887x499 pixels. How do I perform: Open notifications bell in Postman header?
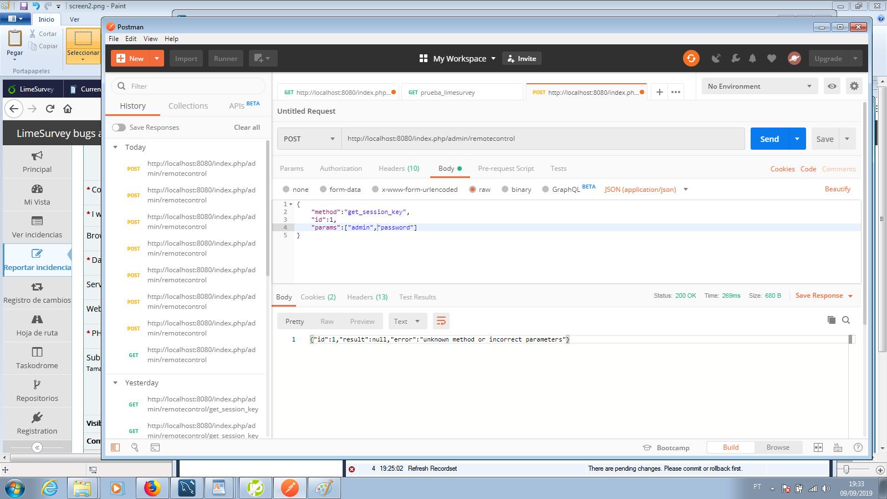click(x=752, y=58)
